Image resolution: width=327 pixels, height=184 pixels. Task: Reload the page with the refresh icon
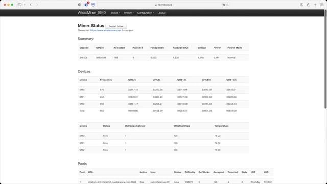227,5
